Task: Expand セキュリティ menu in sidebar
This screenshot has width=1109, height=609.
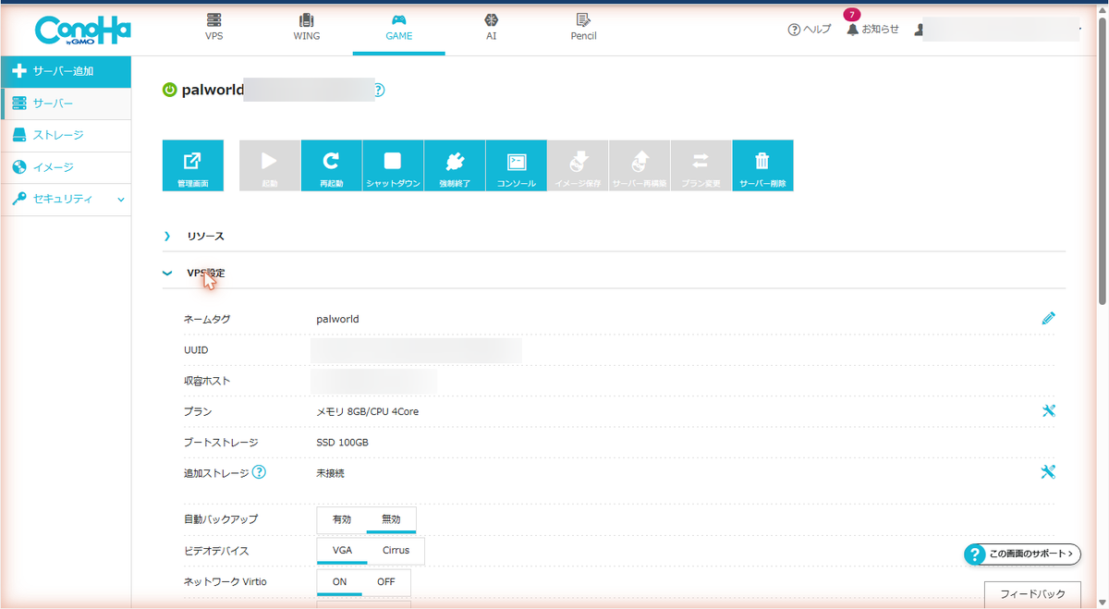Action: 66,199
